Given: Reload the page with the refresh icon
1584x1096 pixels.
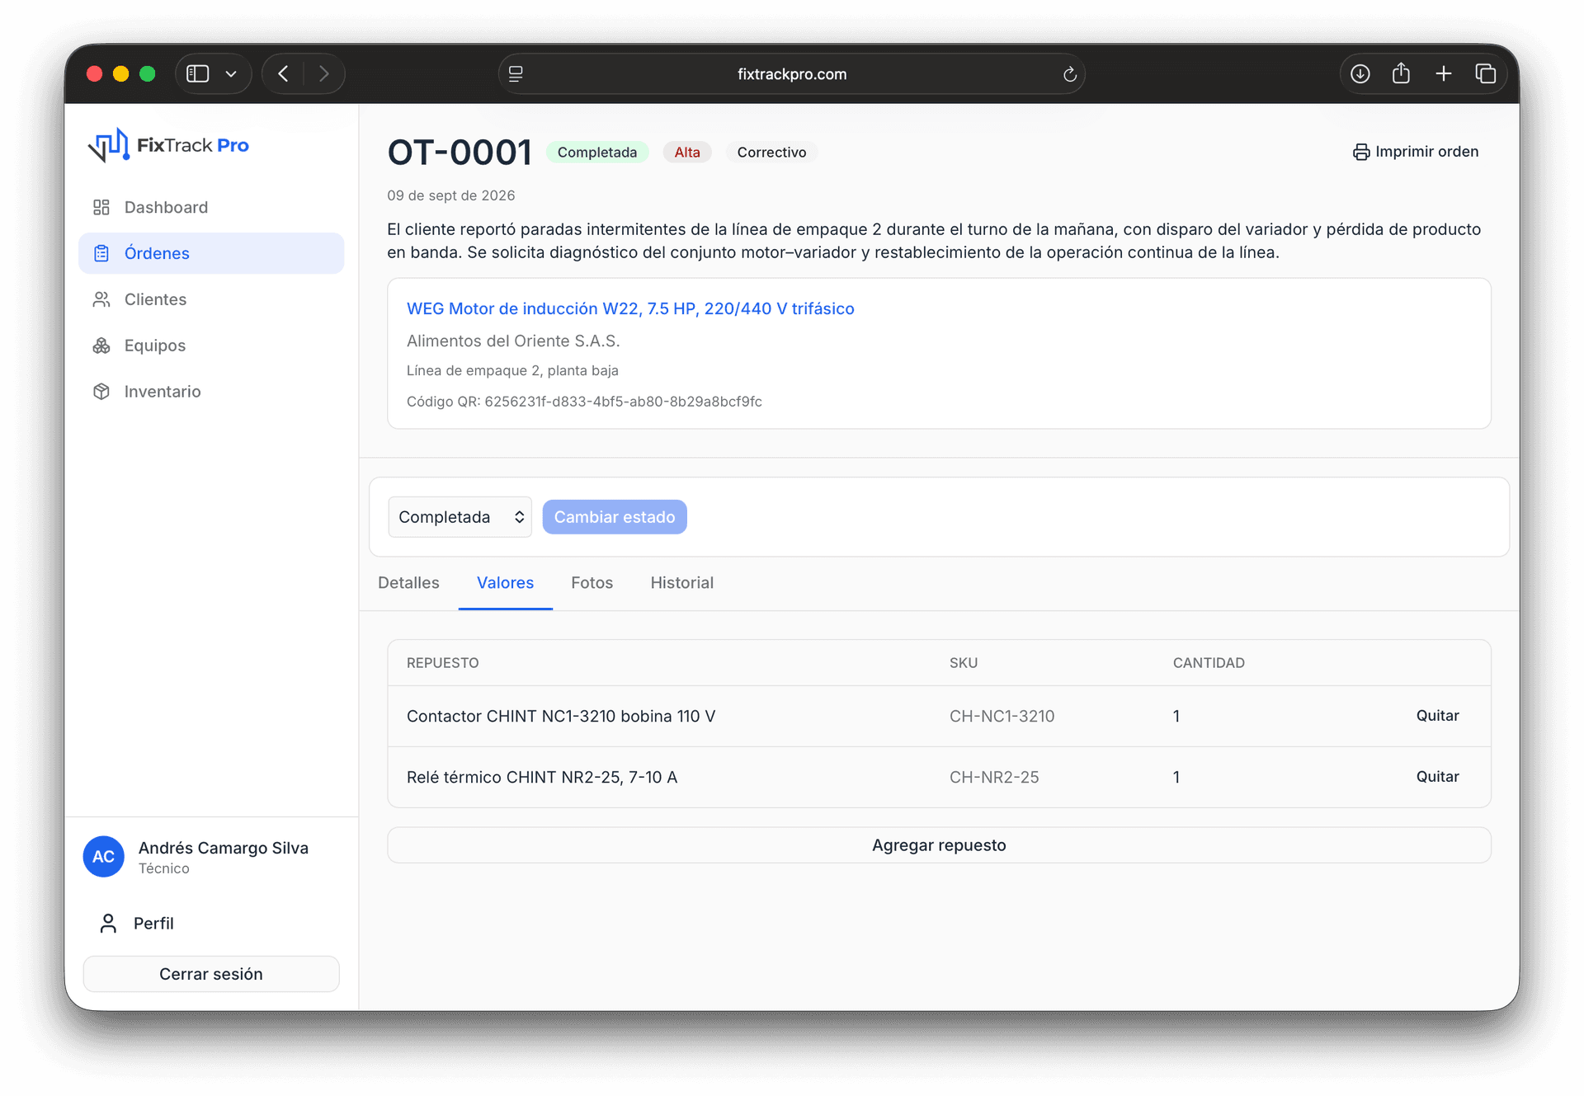Looking at the screenshot, I should [x=1070, y=74].
